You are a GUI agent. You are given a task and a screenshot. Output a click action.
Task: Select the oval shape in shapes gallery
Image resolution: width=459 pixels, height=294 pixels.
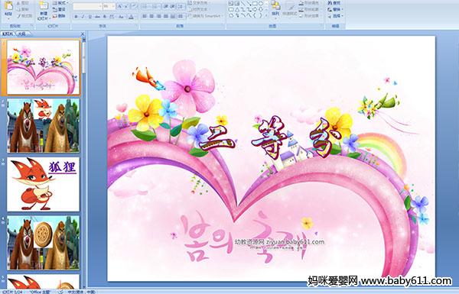coord(261,3)
